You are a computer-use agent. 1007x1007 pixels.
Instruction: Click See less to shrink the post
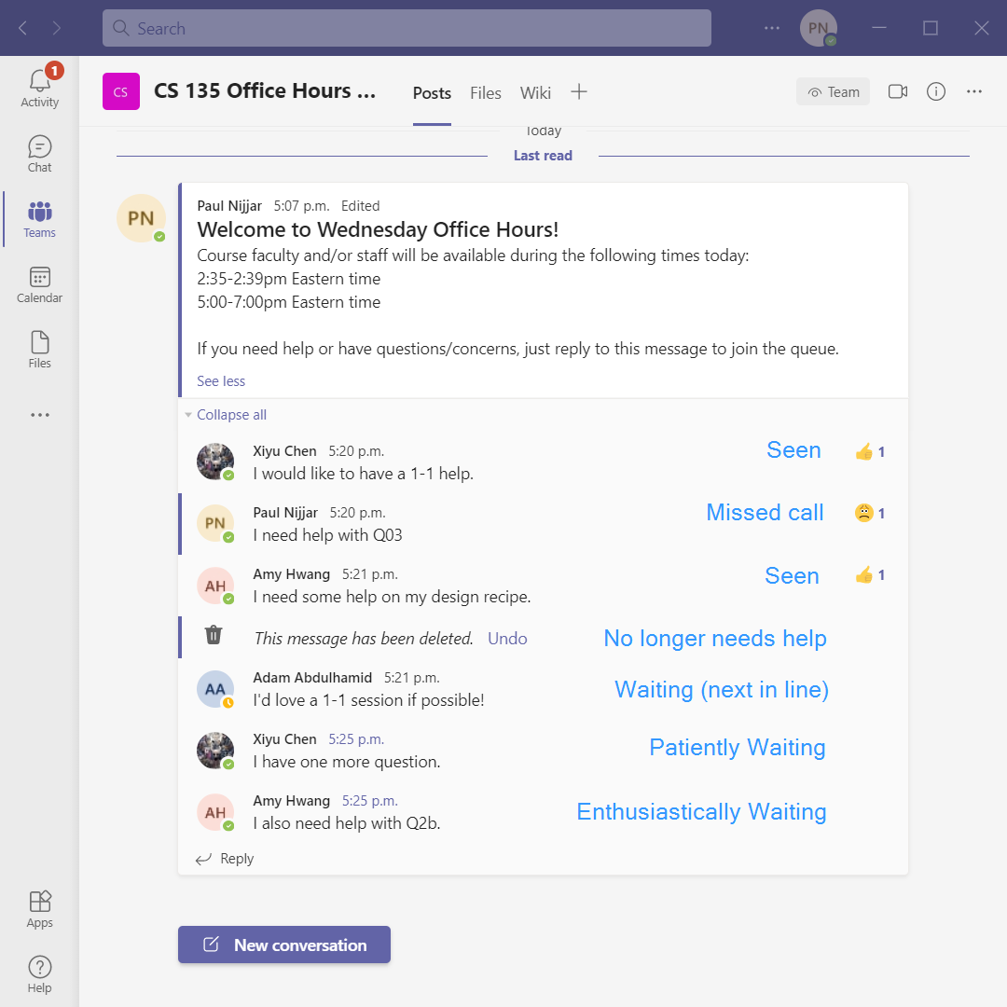click(221, 381)
